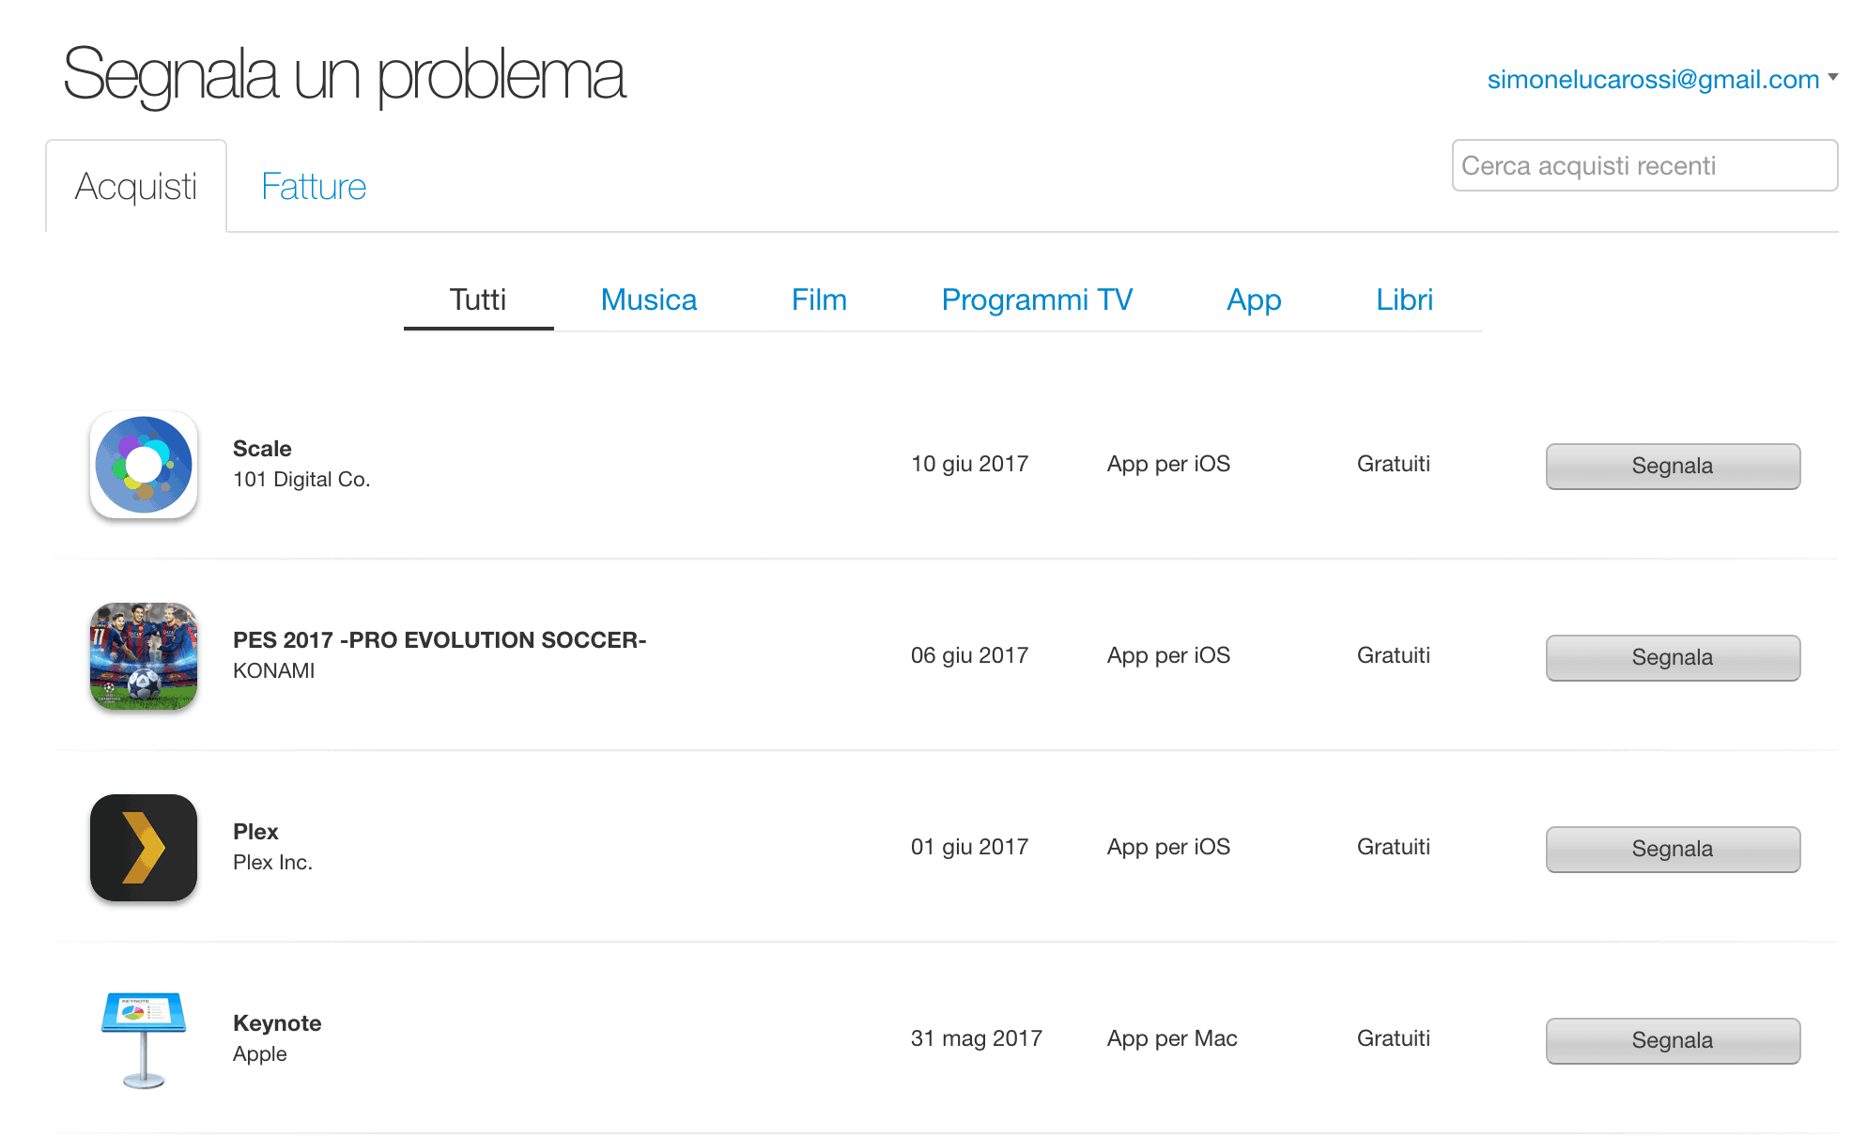Screen dimensions: 1867x1136
Task: Focus the Cerca acquisti recenti search field
Action: click(1644, 165)
